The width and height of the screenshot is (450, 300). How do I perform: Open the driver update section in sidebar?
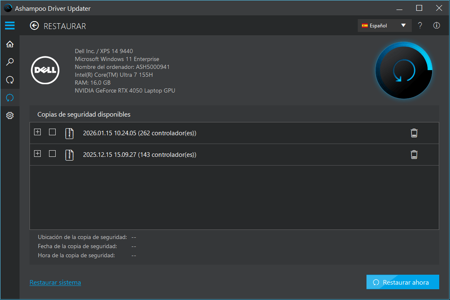tap(10, 80)
